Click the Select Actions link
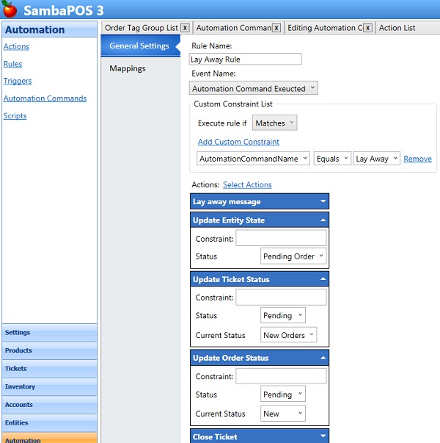This screenshot has width=440, height=443. click(x=247, y=184)
